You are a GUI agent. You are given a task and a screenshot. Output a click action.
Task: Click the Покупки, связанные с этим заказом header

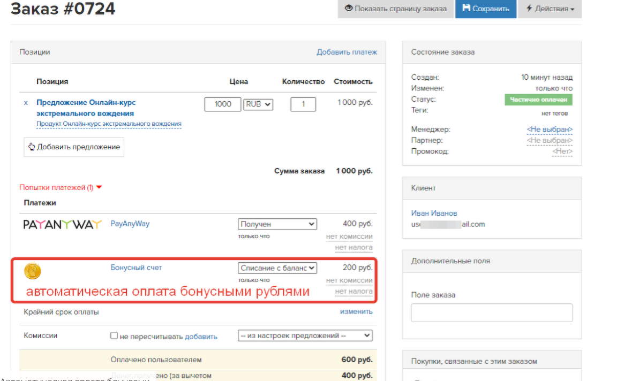click(474, 361)
